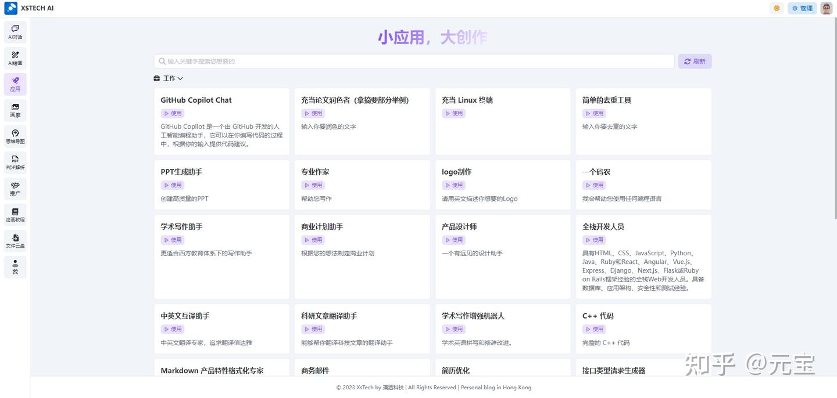Viewport: 837px width, 398px height.
Task: Click the XSTECH AI logo icon
Action: pyautogui.click(x=10, y=8)
